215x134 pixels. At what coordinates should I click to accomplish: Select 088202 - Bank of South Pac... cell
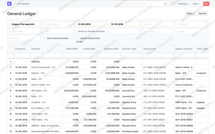(x=46, y=126)
